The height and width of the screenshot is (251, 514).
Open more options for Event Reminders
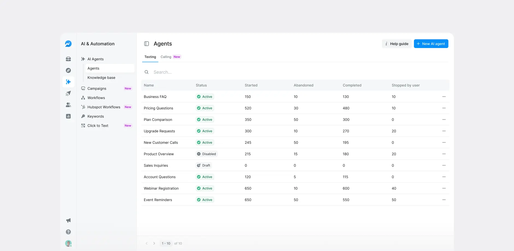click(x=444, y=200)
